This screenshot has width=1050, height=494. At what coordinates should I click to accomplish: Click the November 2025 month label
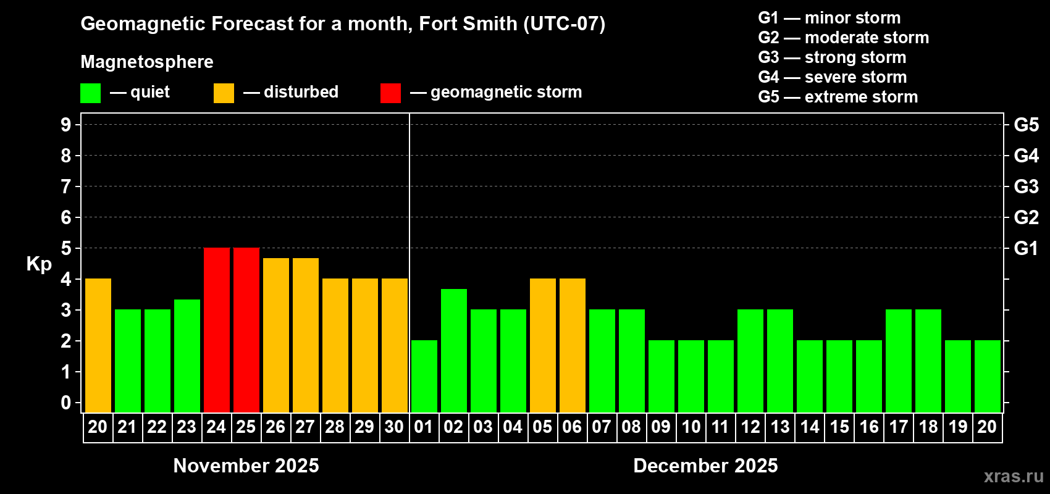[x=246, y=466]
